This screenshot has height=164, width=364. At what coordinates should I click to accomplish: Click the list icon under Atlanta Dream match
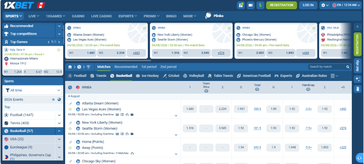122,115
